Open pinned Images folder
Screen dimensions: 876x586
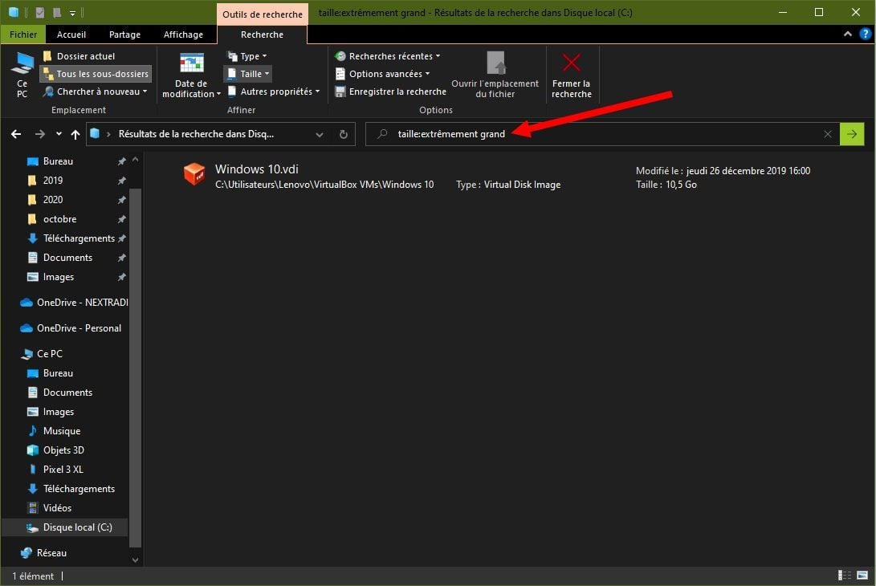58,277
